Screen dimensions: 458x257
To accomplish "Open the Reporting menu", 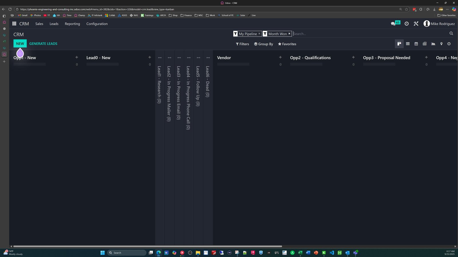I will point(72,24).
